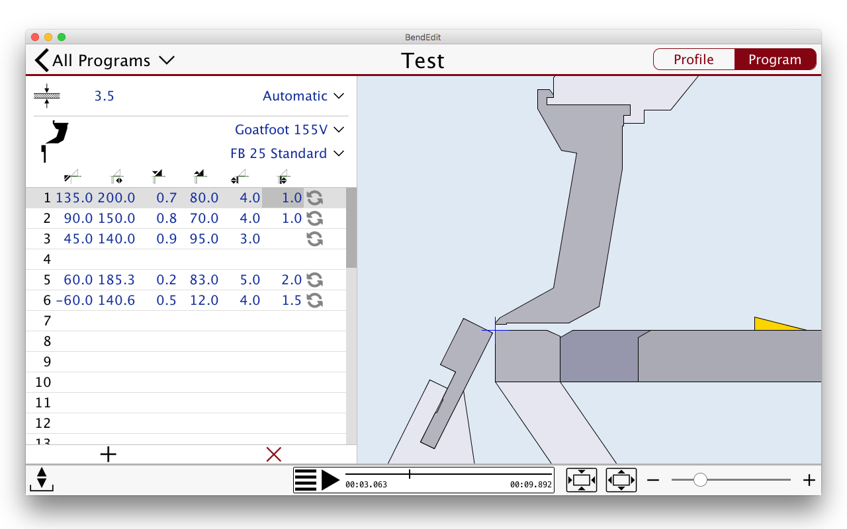Click the zoom in plus icon

click(809, 480)
